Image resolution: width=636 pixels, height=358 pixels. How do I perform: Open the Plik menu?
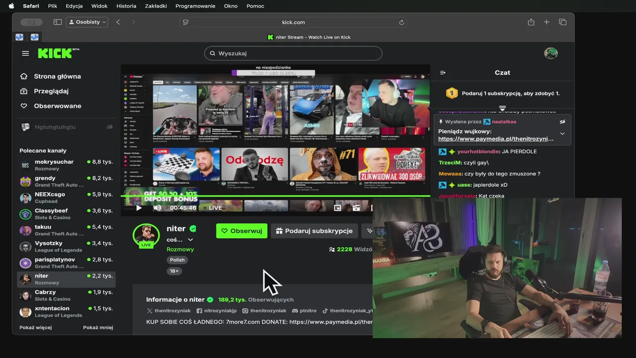coord(53,6)
